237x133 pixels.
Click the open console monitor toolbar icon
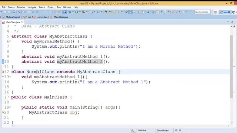click(14, 12)
